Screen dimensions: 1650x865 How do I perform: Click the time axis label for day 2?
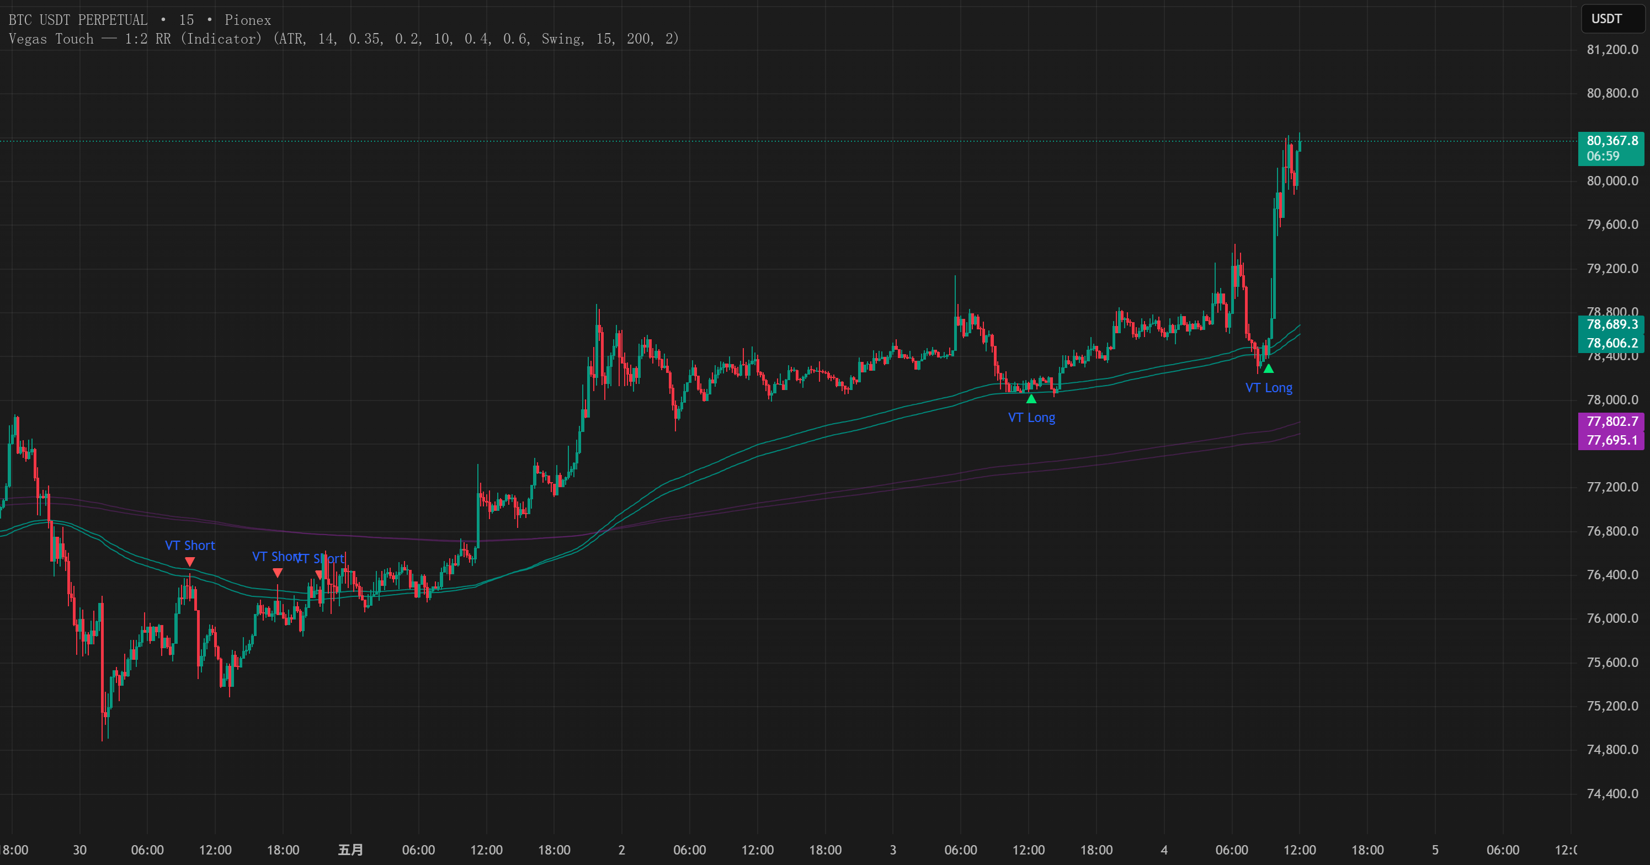click(x=621, y=850)
